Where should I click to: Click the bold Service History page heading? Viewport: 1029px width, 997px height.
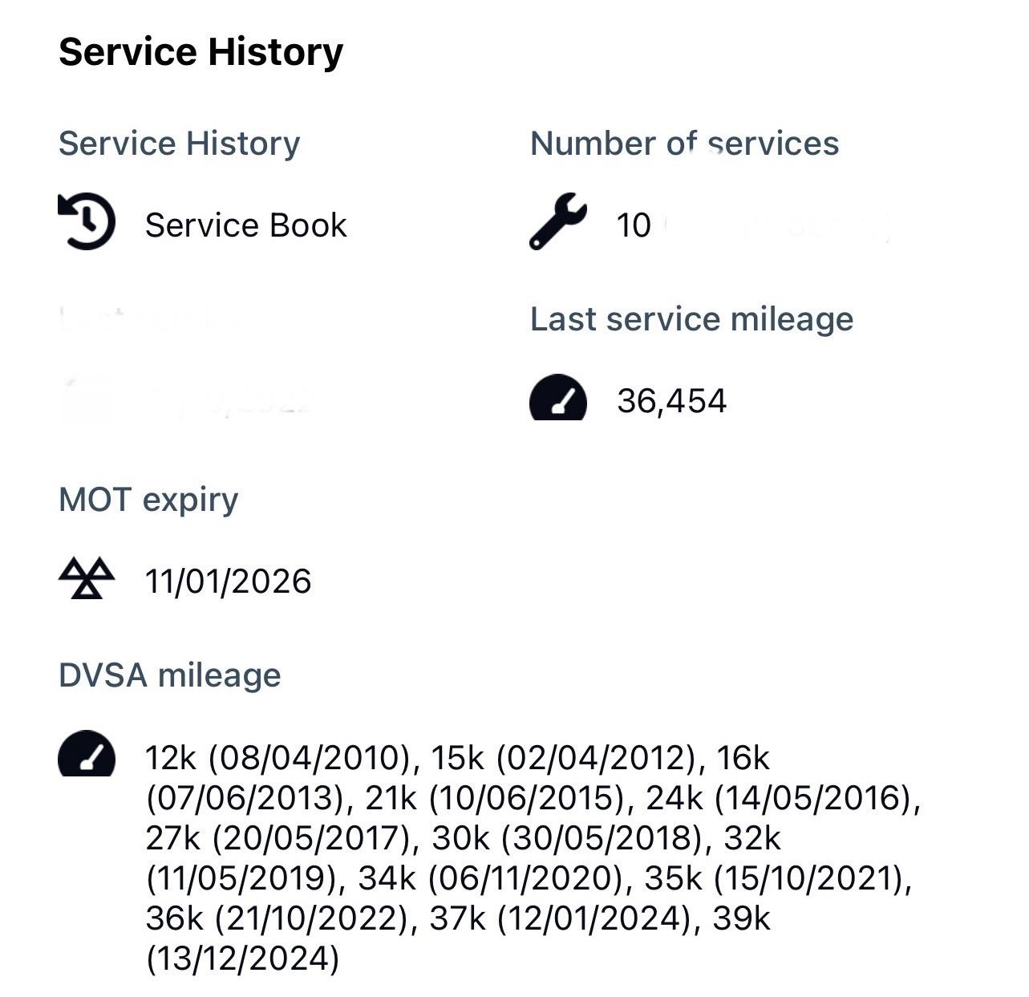click(x=201, y=51)
